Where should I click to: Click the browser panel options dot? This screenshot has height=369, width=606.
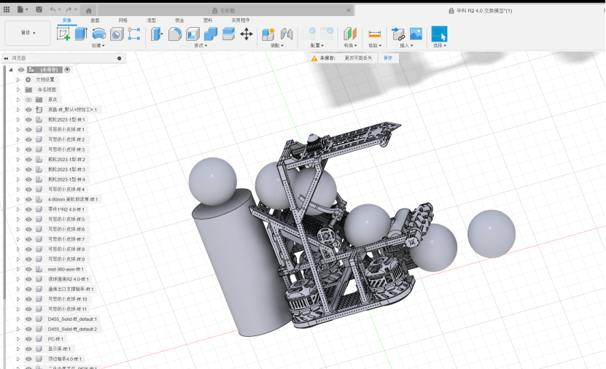pyautogui.click(x=120, y=58)
